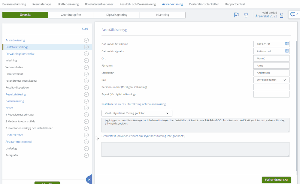Click the flag icon in top toolbar
The image size is (300, 184).
coord(236,15)
